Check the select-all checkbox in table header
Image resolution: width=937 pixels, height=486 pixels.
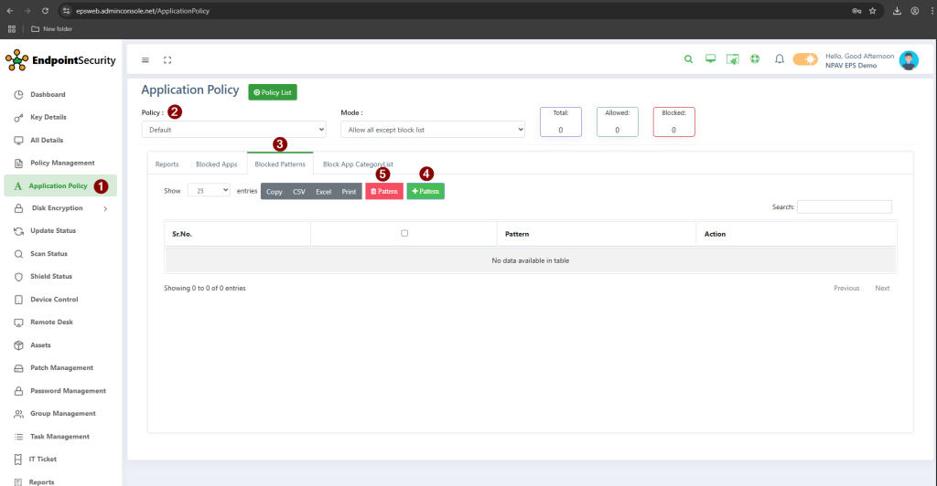point(404,233)
